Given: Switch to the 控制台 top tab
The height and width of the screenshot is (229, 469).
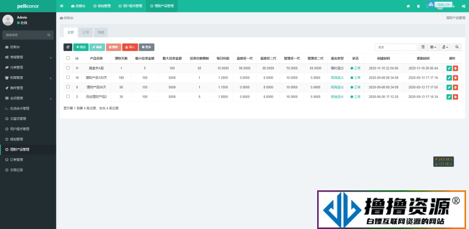Looking at the screenshot, I should point(78,6).
